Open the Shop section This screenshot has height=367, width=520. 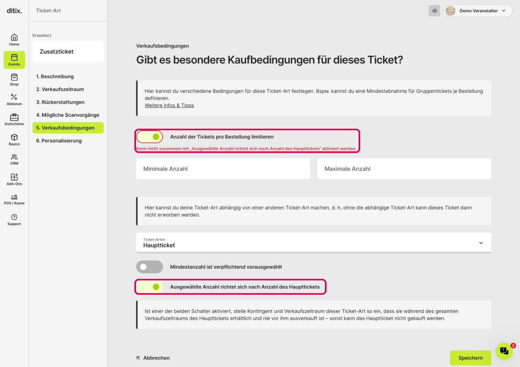click(x=14, y=79)
